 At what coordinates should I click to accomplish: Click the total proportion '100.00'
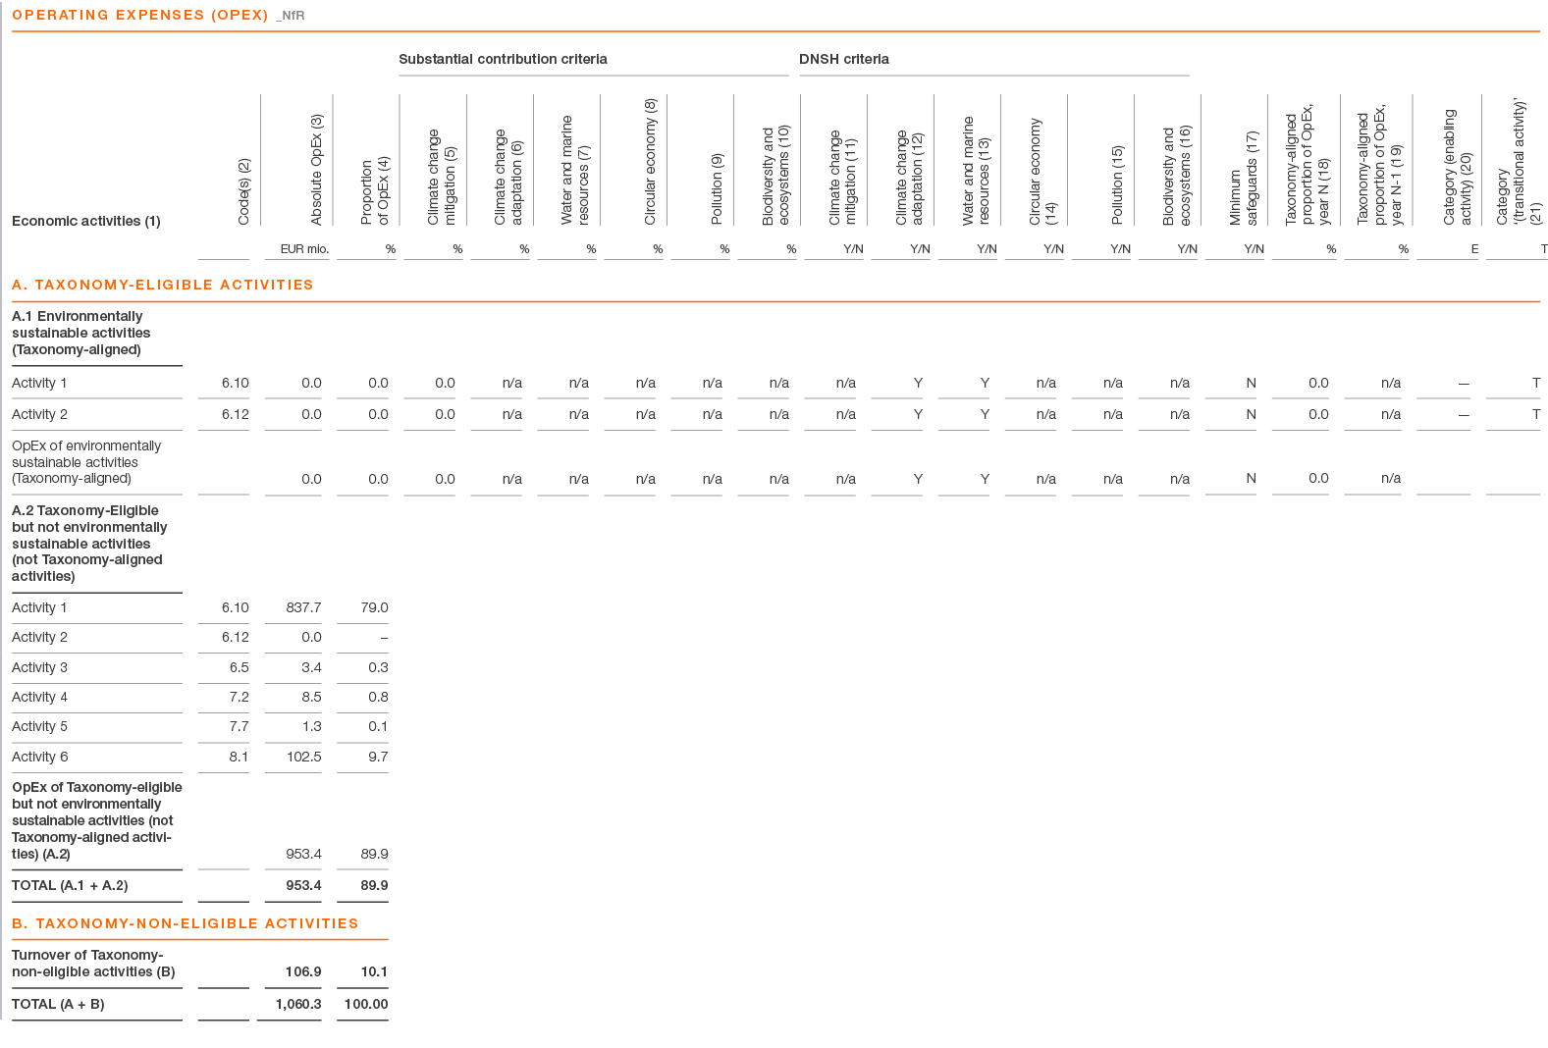point(366,1004)
